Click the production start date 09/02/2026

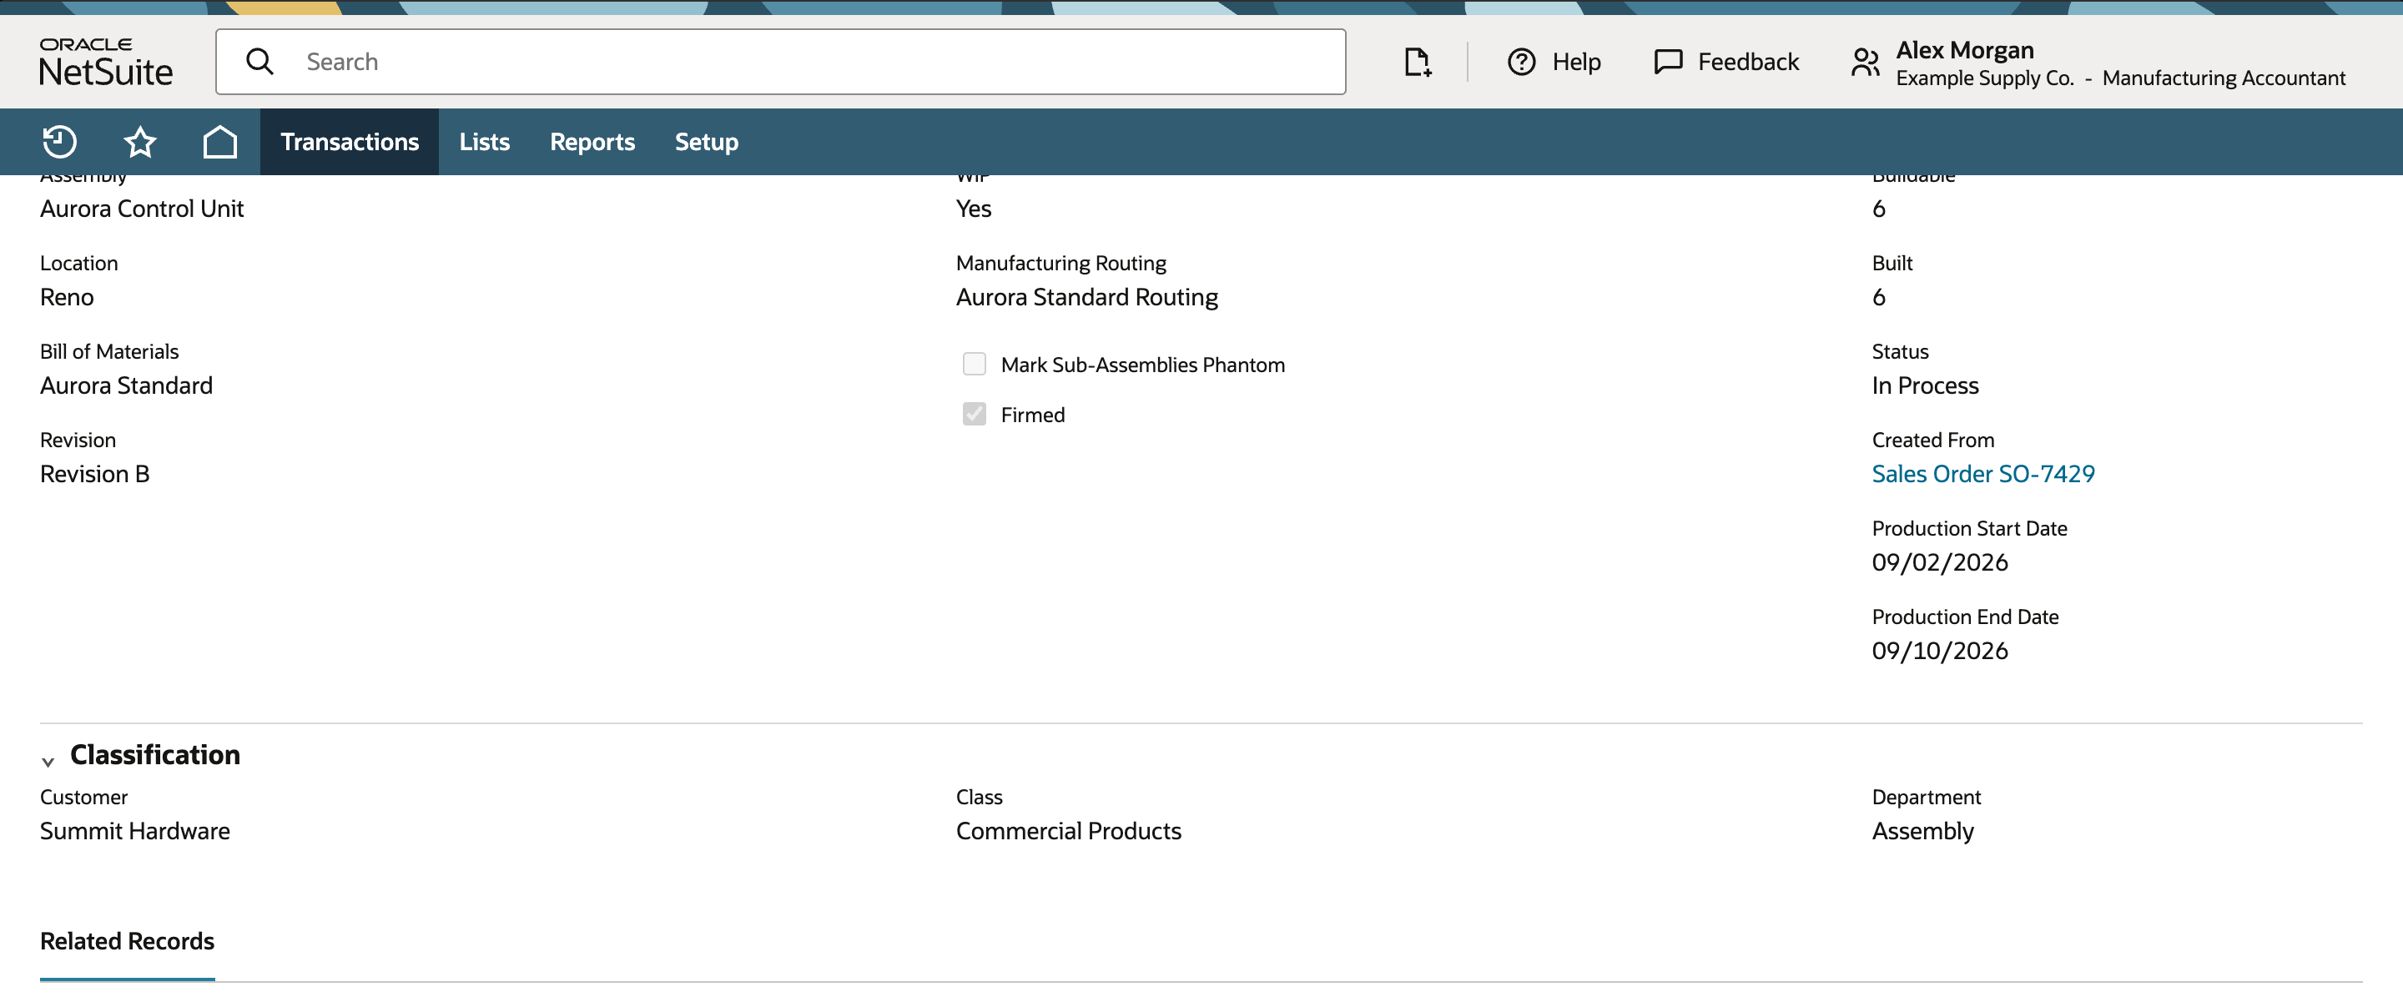1939,562
